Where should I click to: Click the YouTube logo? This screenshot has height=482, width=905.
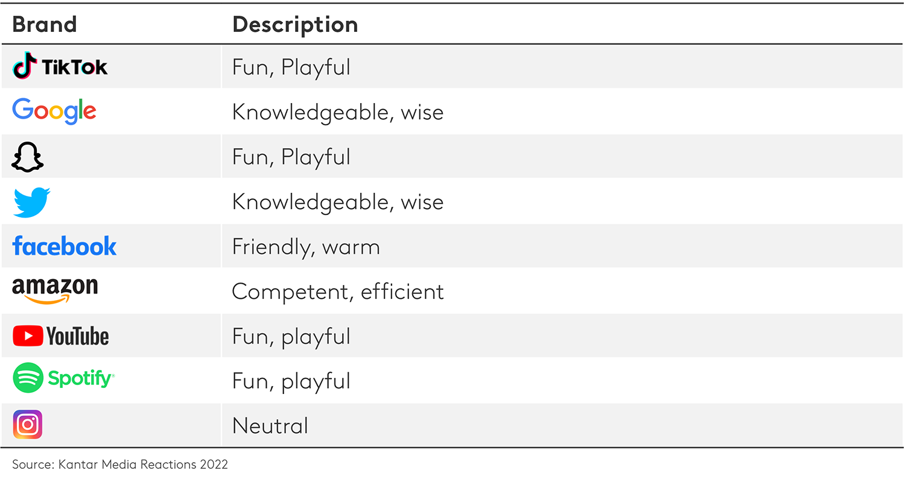(61, 336)
